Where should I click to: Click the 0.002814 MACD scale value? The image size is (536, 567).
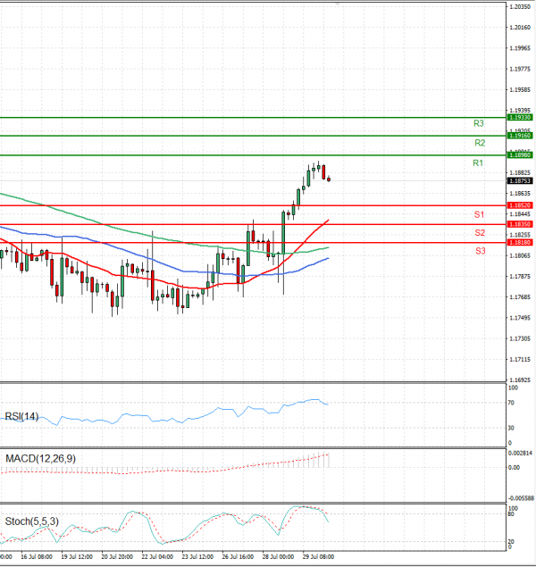coord(520,453)
